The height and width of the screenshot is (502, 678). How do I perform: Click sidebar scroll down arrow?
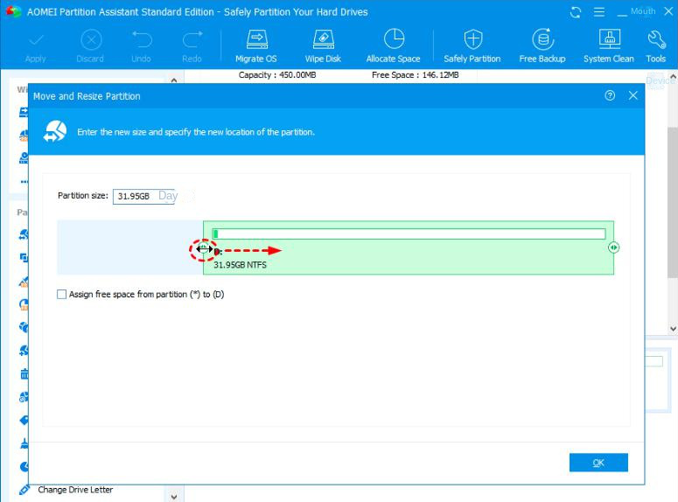173,496
